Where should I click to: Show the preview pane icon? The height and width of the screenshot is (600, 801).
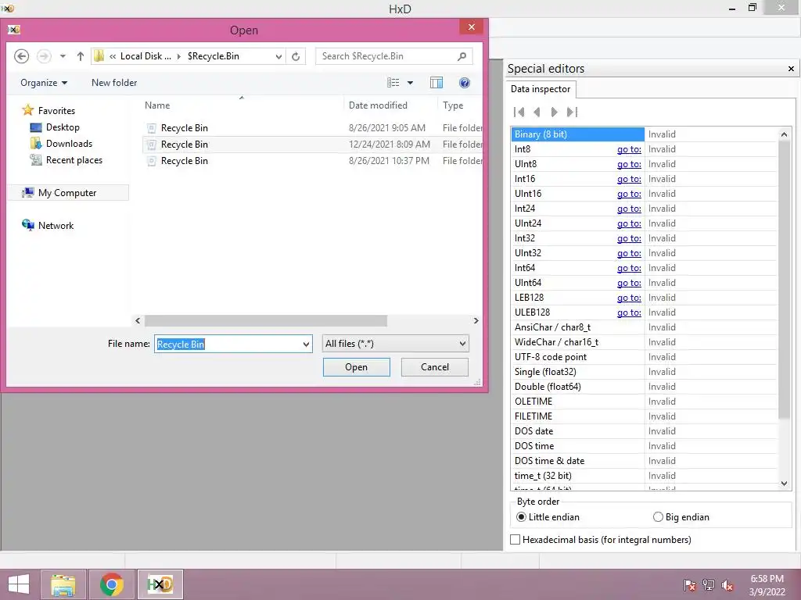[436, 83]
